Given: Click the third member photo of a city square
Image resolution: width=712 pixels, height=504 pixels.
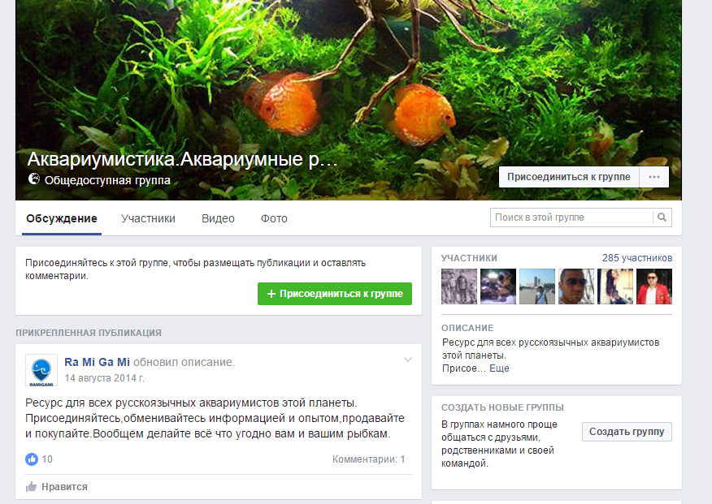Looking at the screenshot, I should point(537,286).
